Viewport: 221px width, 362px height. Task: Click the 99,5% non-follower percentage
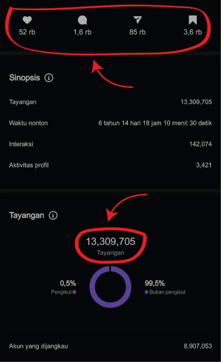pyautogui.click(x=155, y=283)
